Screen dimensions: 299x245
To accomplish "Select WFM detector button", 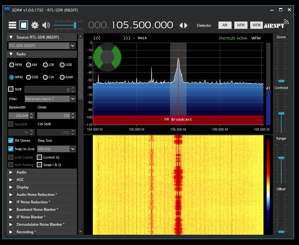I will (x=256, y=25).
